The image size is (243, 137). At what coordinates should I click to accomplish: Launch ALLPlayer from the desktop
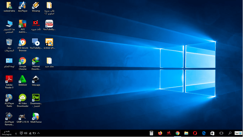click(23, 7)
